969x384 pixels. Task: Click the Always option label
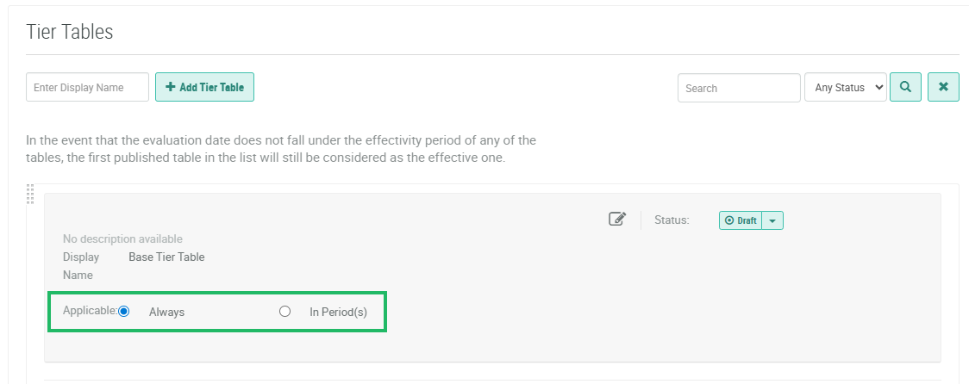click(x=166, y=312)
